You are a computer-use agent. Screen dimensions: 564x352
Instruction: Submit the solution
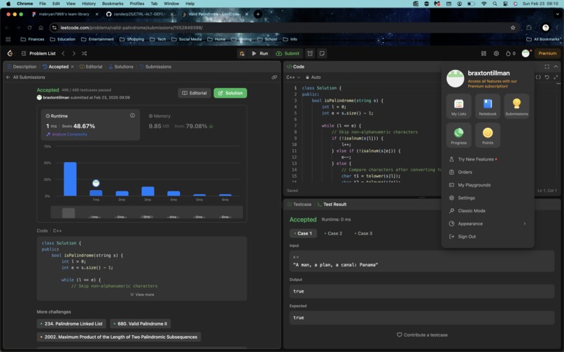[x=288, y=53]
